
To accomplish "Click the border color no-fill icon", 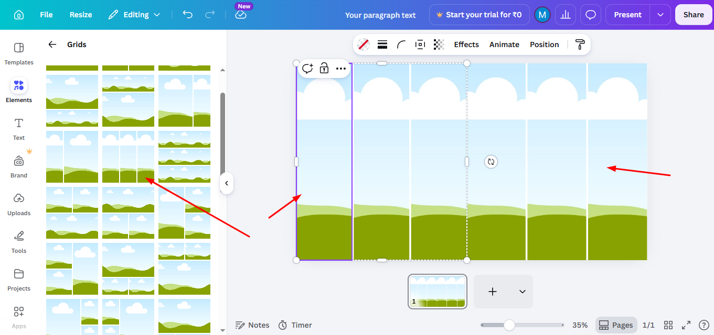I will [x=363, y=44].
